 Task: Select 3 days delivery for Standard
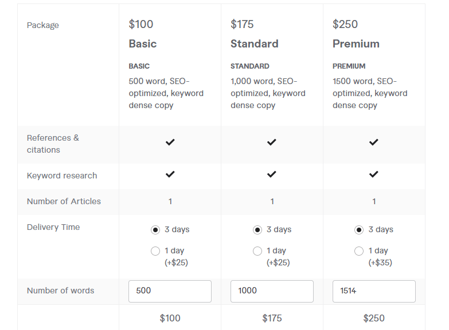pos(257,230)
